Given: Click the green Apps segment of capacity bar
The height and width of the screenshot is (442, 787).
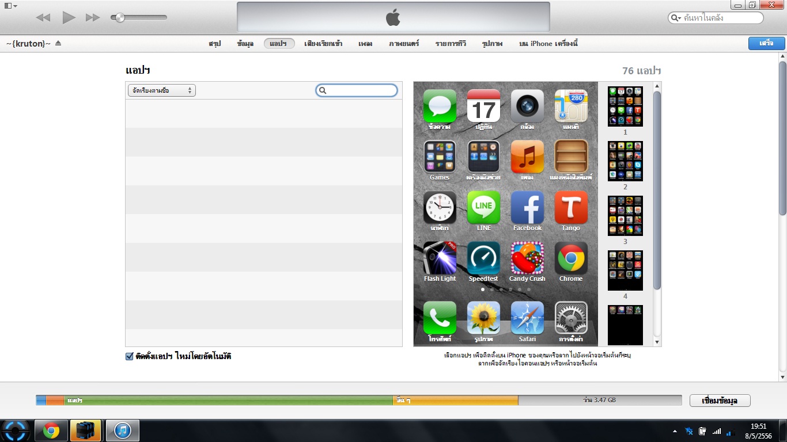Looking at the screenshot, I should point(228,400).
